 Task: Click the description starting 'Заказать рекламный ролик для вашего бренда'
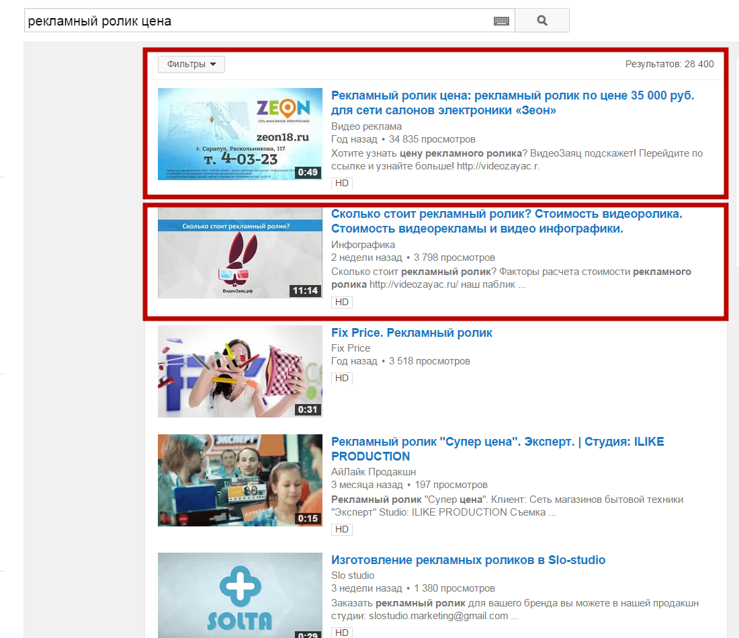[x=515, y=609]
